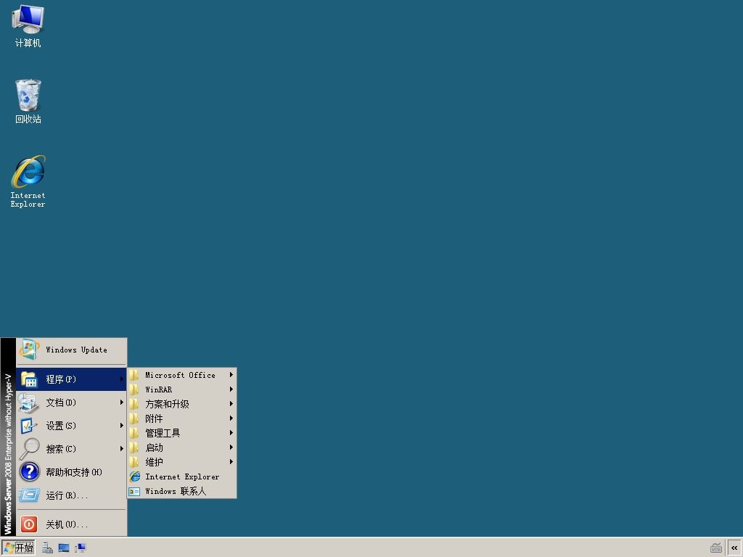
Task: Open the 运行(R)... run dialog
Action: coord(72,495)
